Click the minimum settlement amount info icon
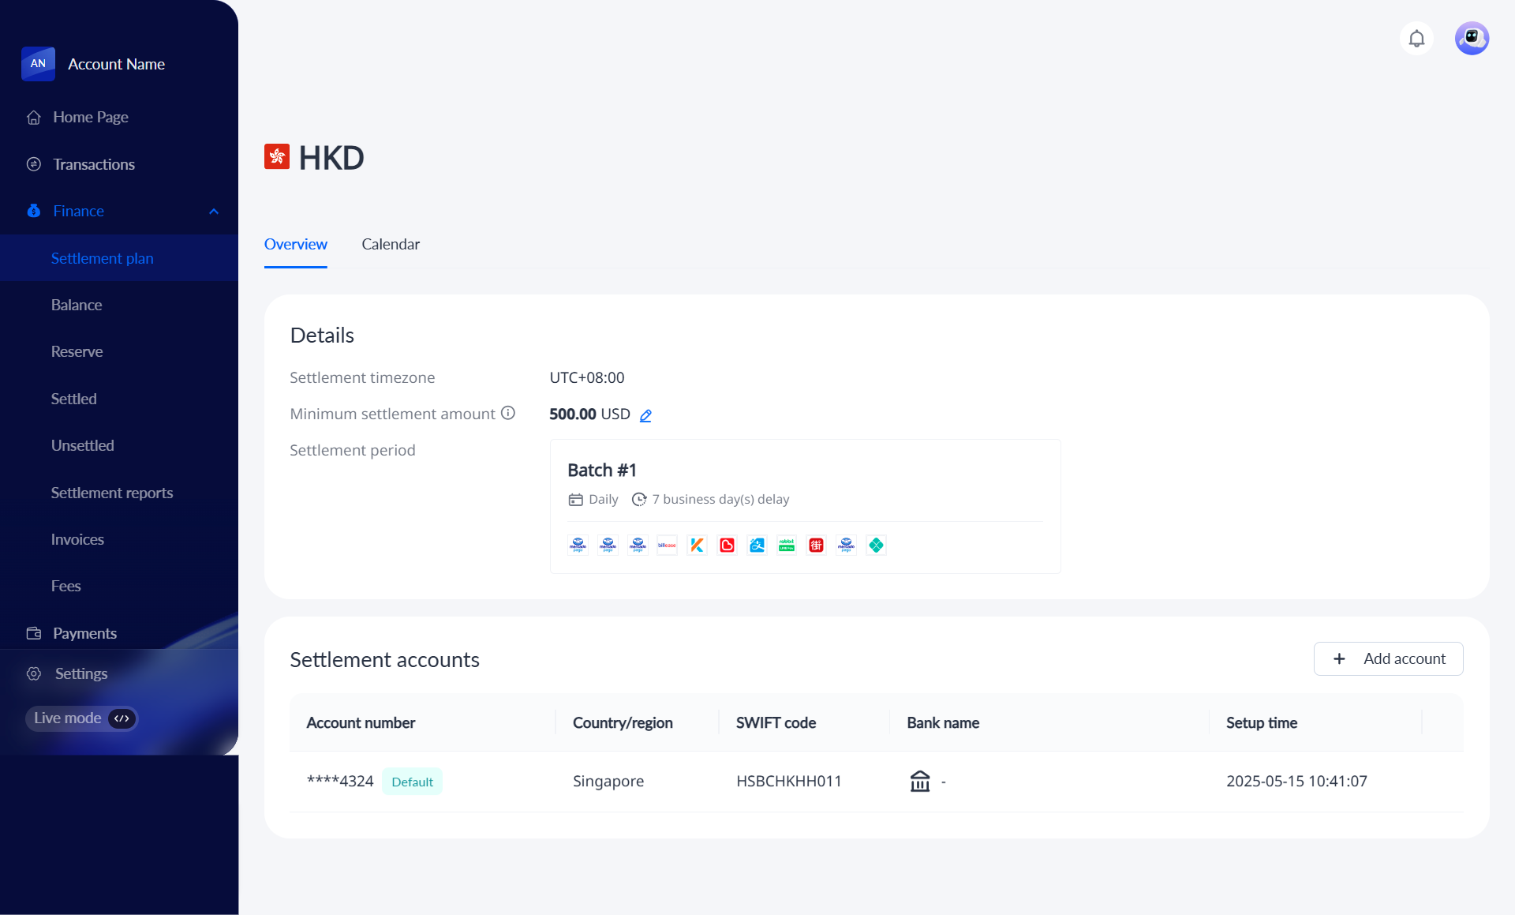The height and width of the screenshot is (915, 1515). [x=508, y=413]
